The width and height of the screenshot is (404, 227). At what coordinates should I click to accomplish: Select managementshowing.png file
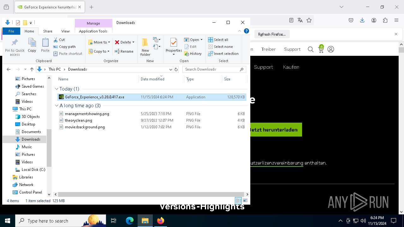(x=152, y=114)
